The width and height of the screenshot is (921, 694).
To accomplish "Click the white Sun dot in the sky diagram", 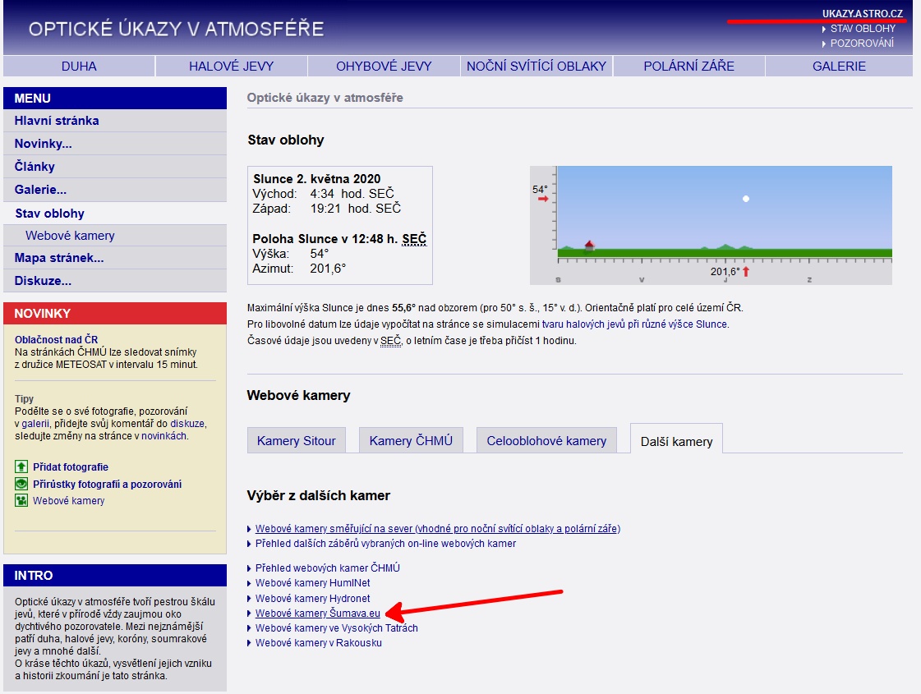I will [x=745, y=199].
